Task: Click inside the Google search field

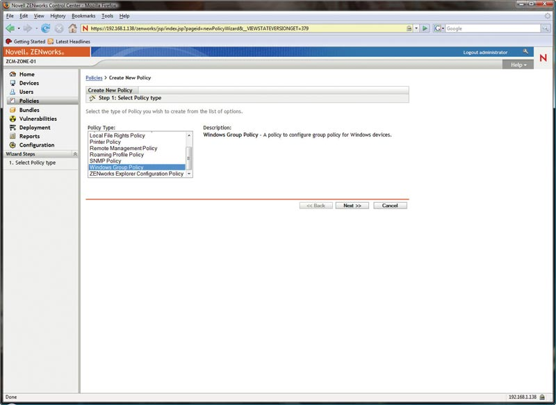Action: point(493,28)
